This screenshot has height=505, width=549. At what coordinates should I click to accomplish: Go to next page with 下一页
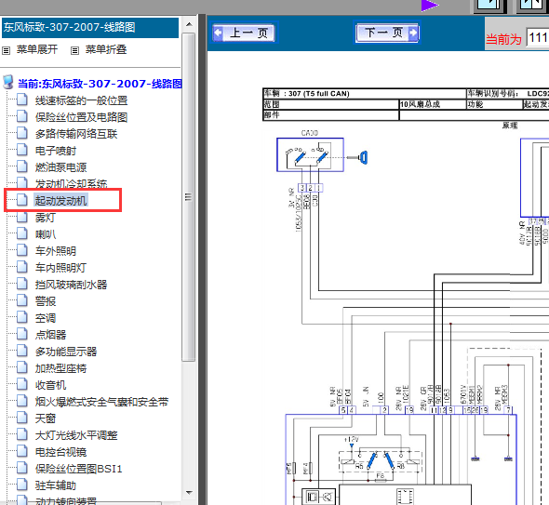point(387,33)
